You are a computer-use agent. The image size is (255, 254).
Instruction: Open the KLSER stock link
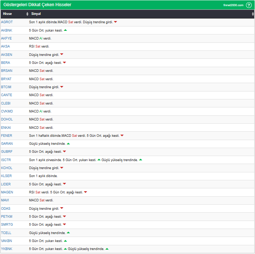[6, 176]
